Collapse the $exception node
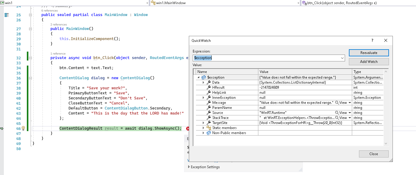The image size is (416, 175). pos(198,77)
